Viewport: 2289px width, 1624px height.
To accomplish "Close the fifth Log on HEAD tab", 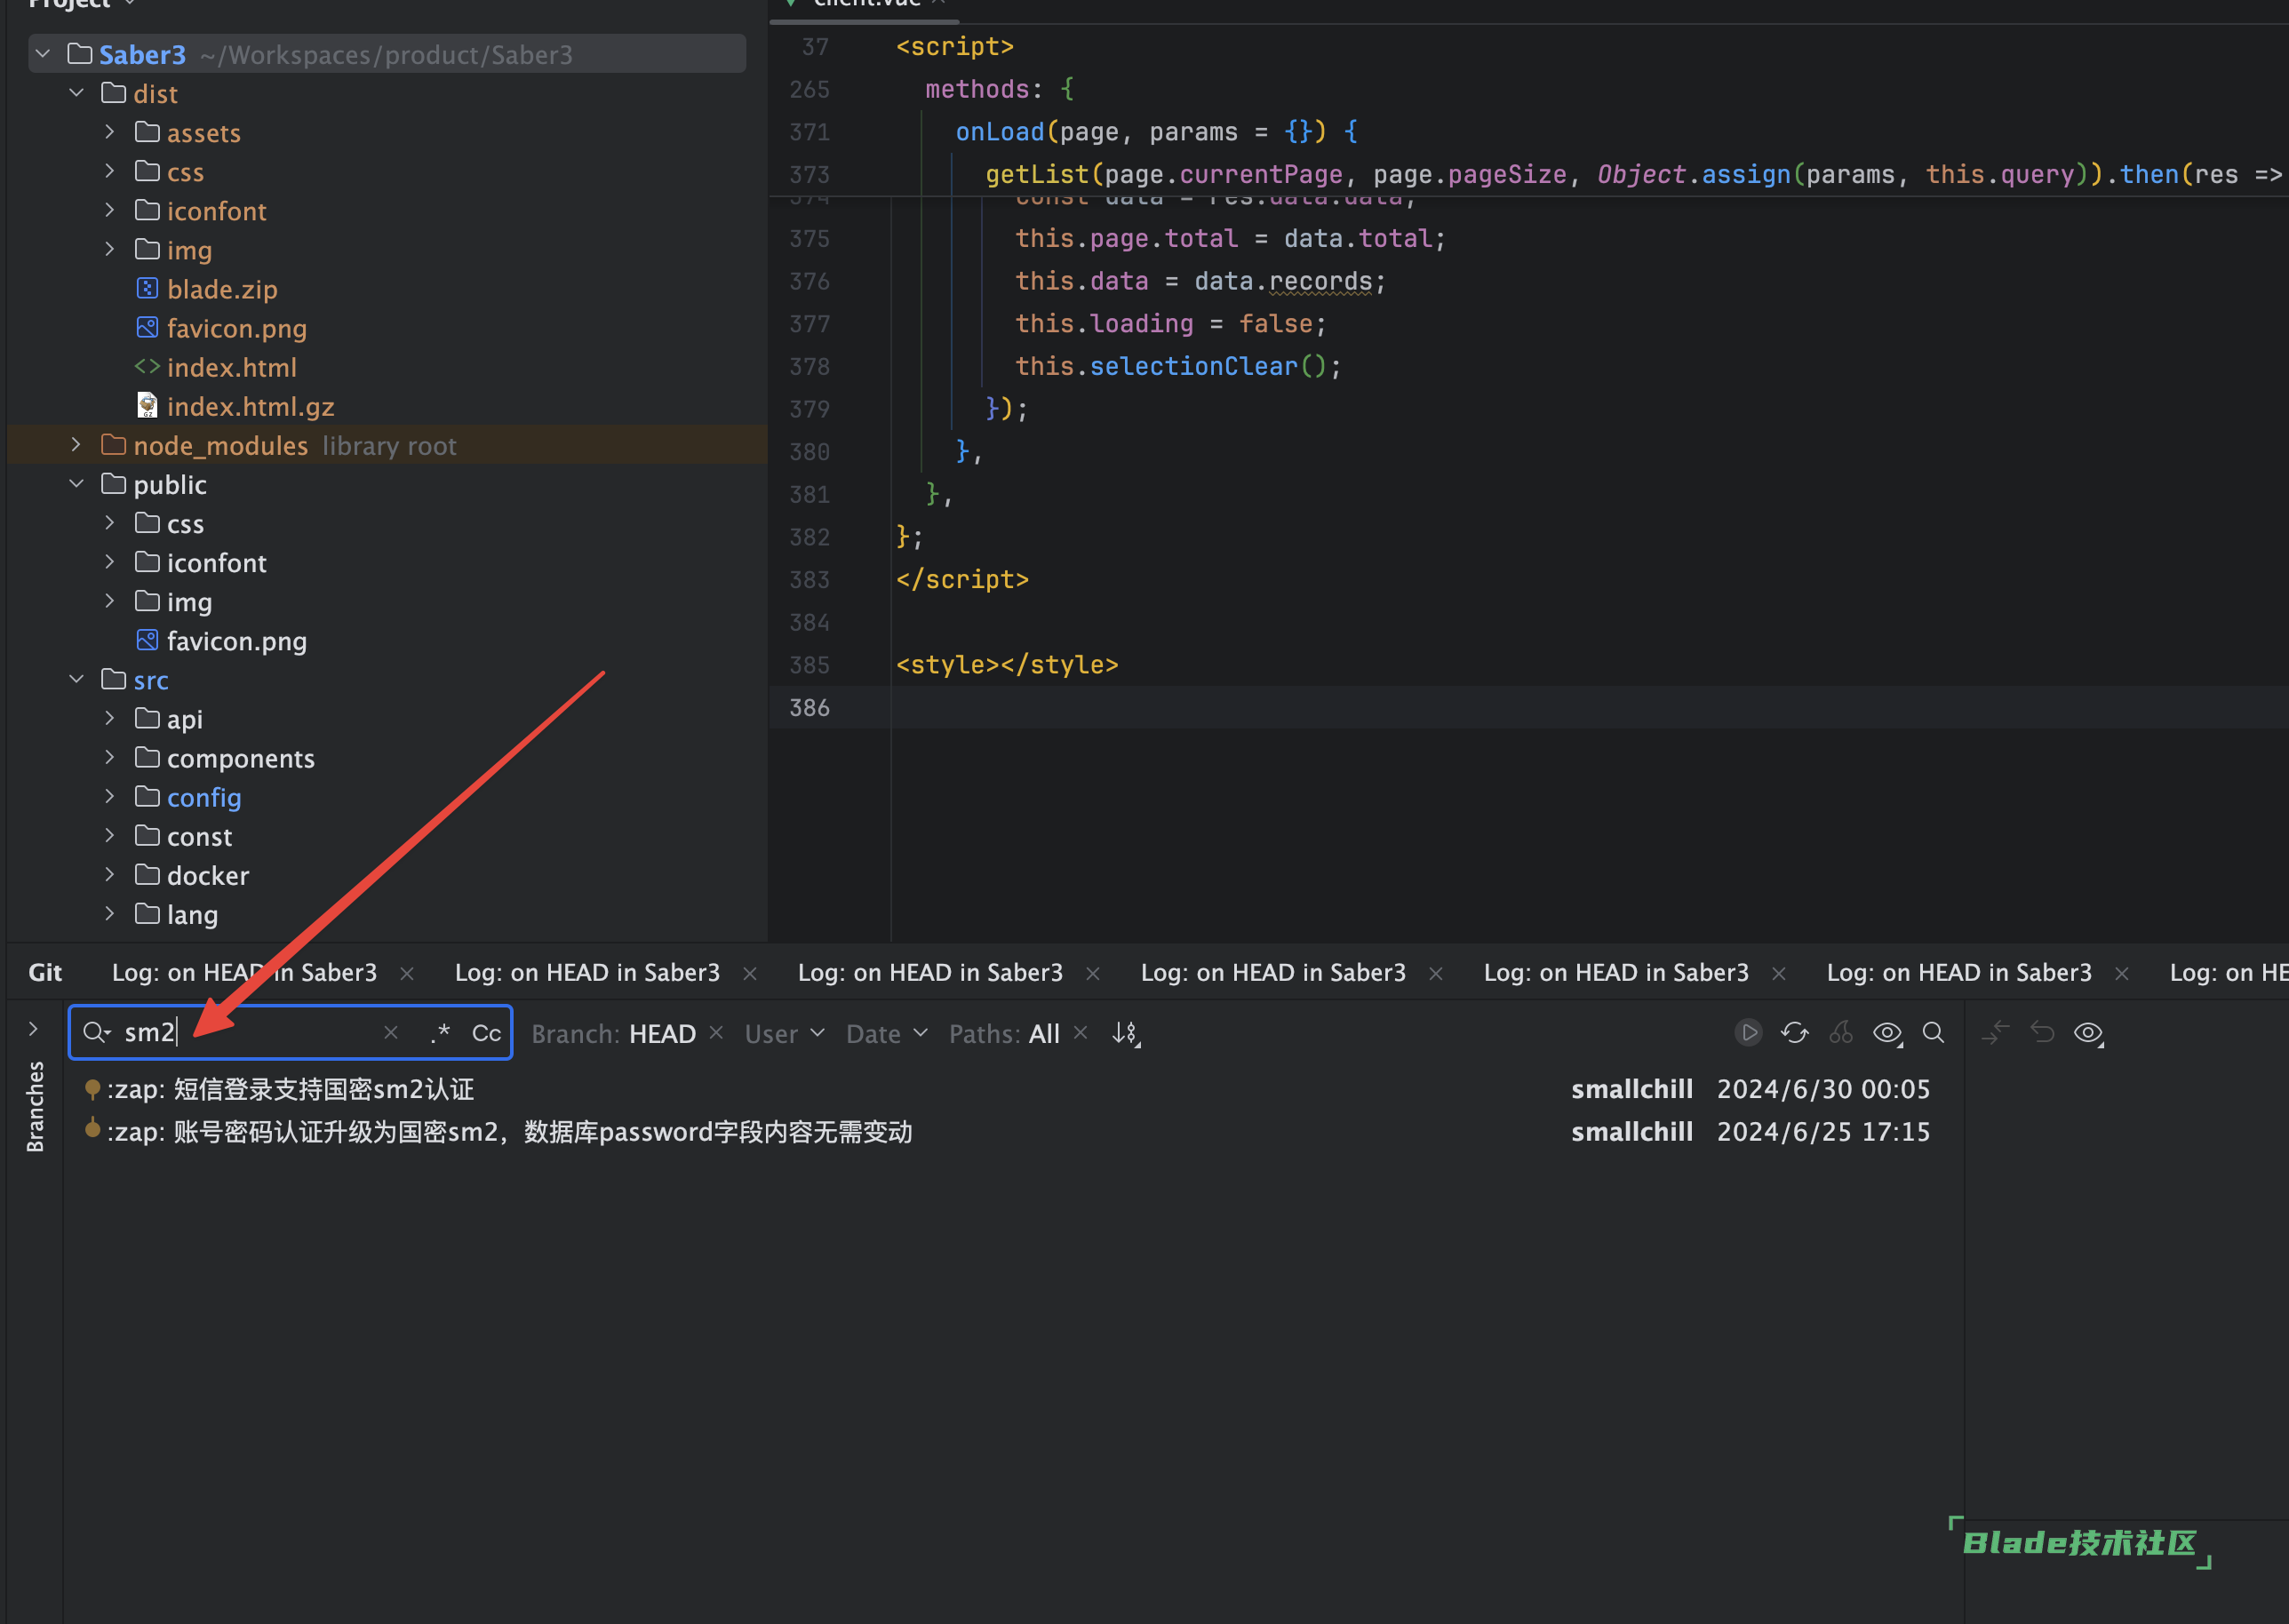I will [1779, 973].
